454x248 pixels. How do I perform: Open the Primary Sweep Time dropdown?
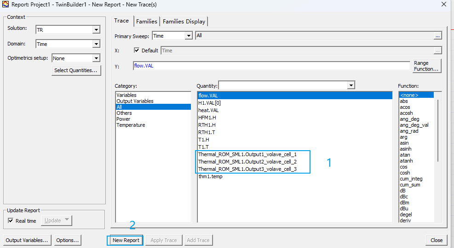point(188,36)
